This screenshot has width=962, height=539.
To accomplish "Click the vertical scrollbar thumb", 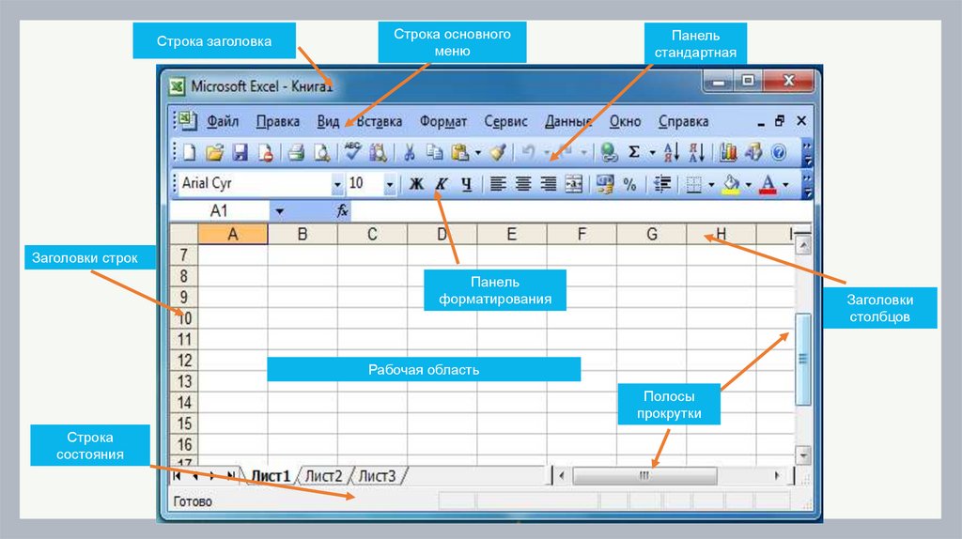I will (802, 359).
